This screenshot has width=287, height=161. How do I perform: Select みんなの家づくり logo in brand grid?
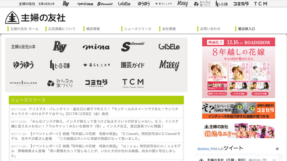[x=60, y=83]
